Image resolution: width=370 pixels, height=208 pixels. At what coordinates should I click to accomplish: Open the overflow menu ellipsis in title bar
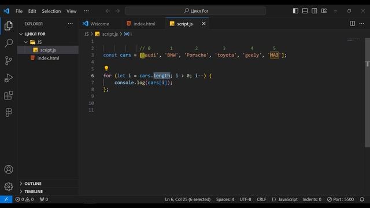coord(86,11)
